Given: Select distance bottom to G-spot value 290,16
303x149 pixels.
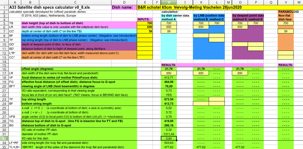Looking at the screenshot, I should click(169, 125).
